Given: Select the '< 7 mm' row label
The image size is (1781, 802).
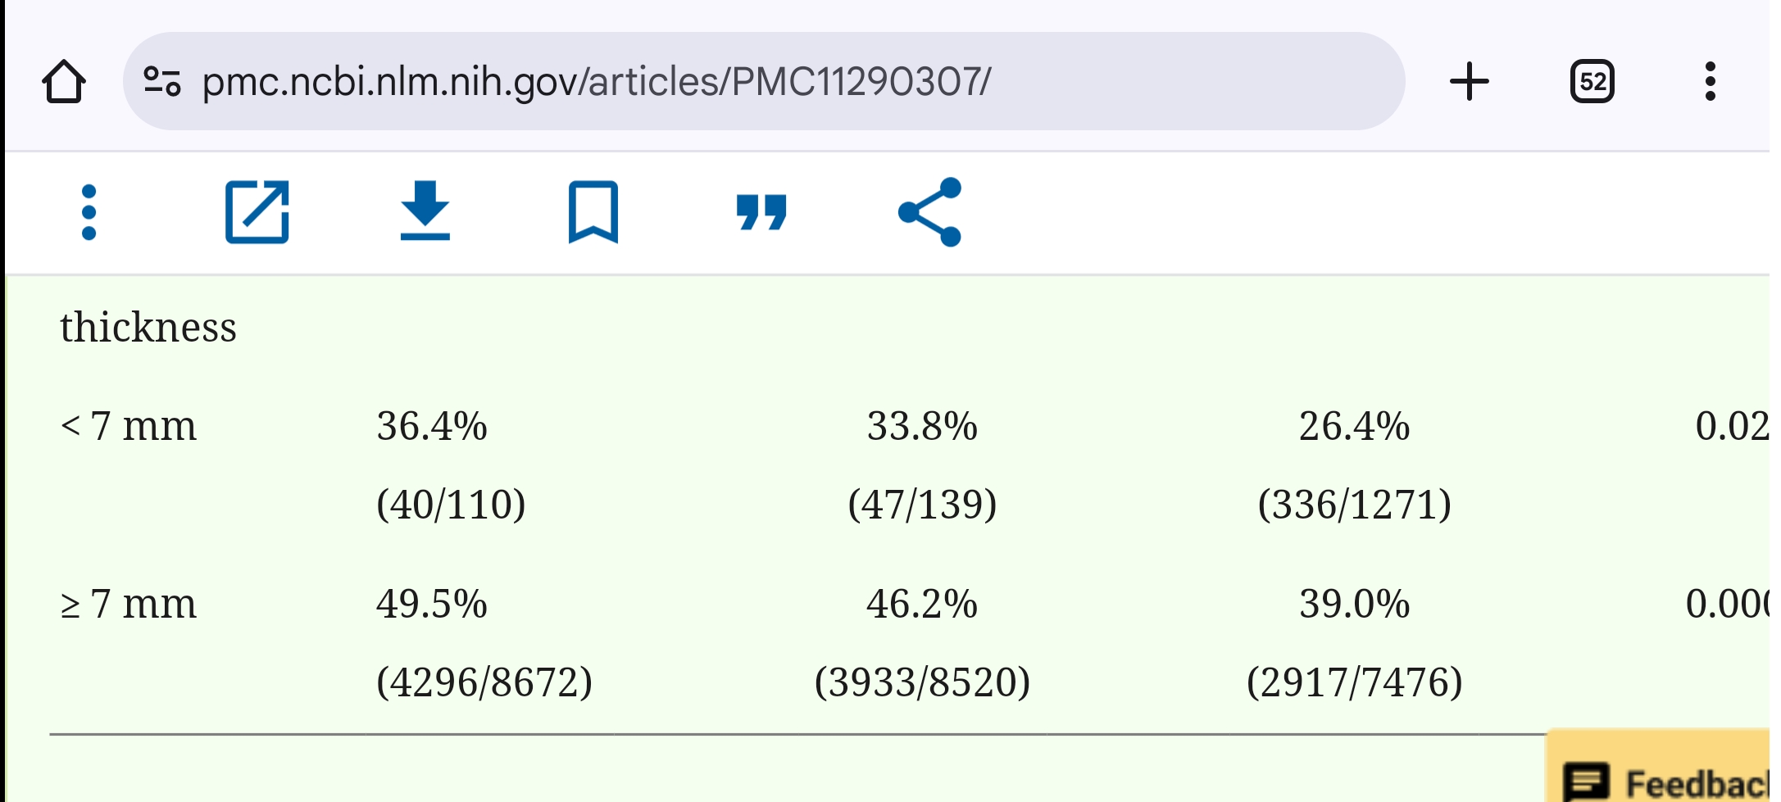Looking at the screenshot, I should [x=129, y=427].
